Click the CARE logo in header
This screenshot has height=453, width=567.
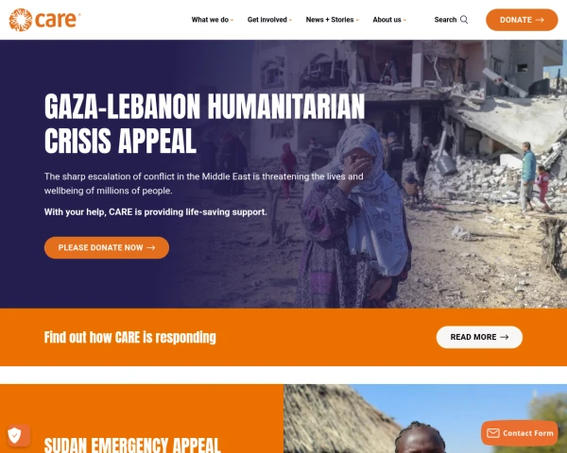tap(44, 20)
